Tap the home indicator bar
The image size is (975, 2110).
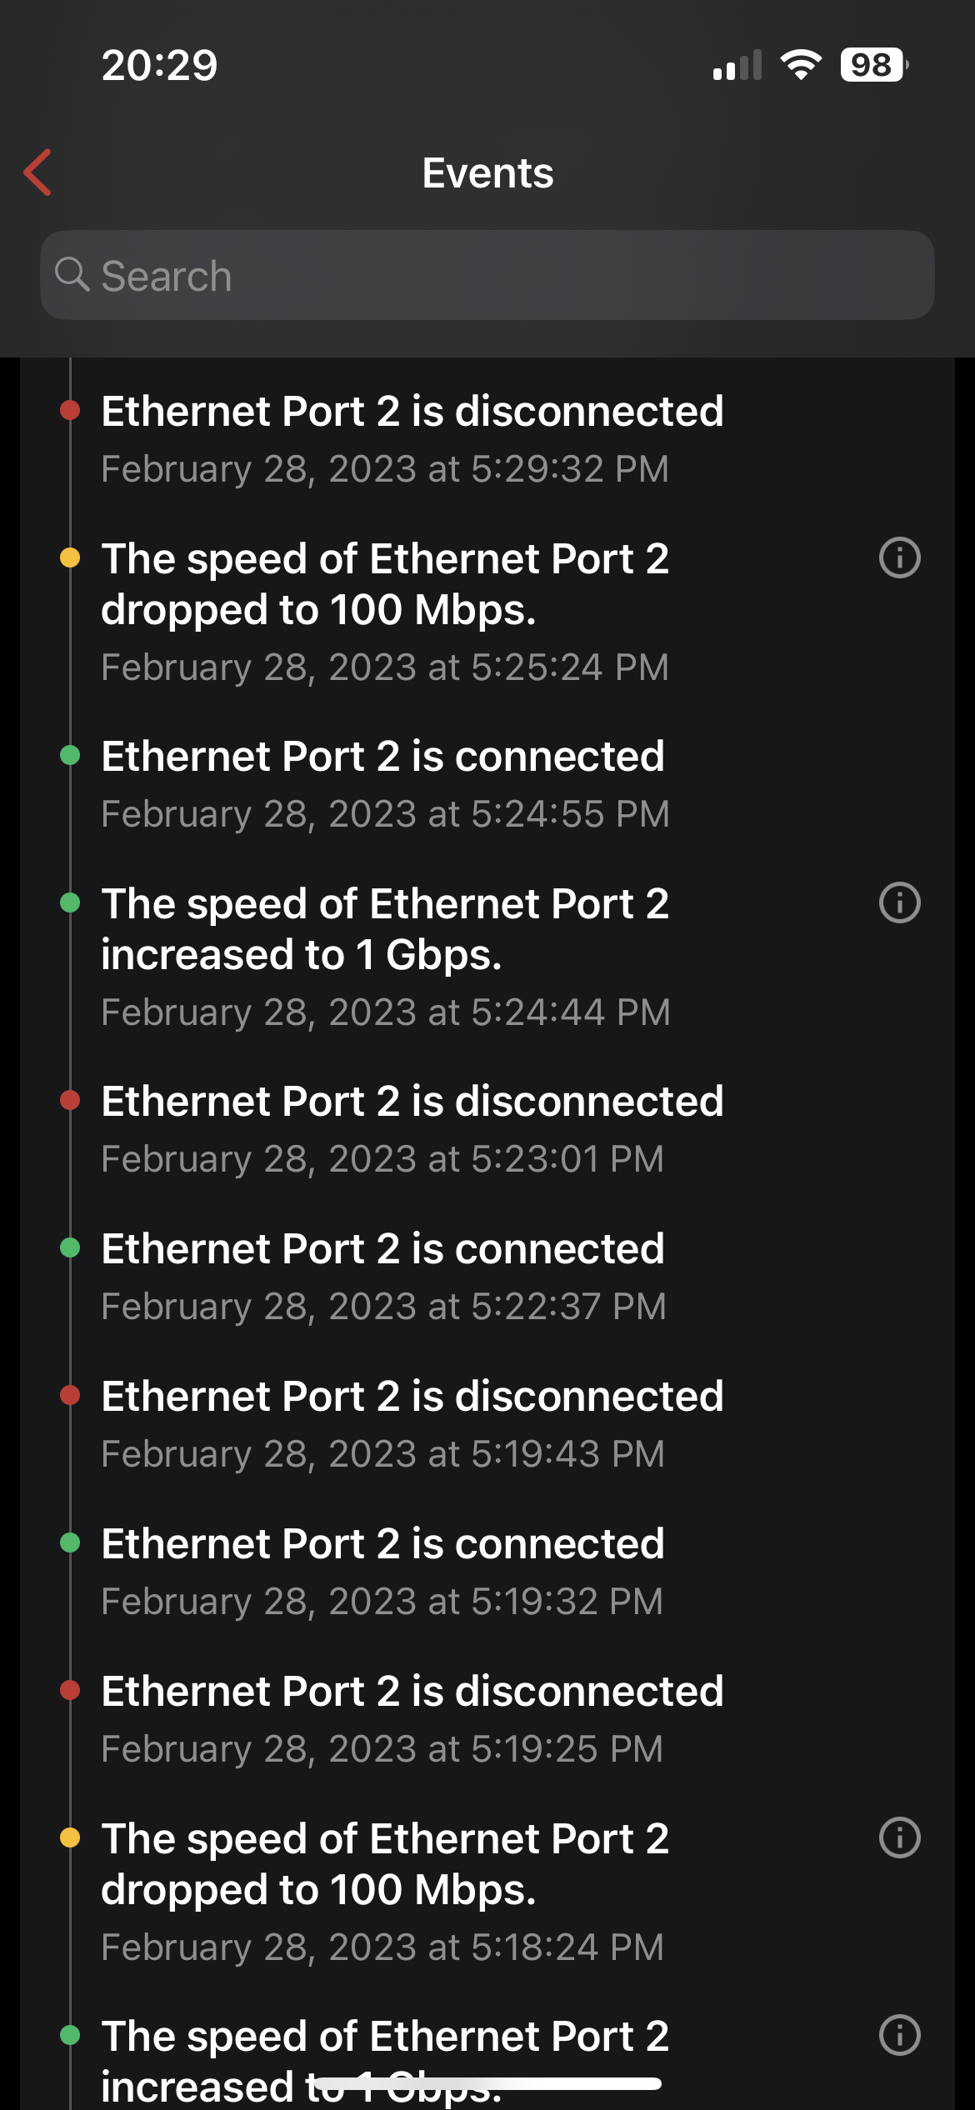487,2083
